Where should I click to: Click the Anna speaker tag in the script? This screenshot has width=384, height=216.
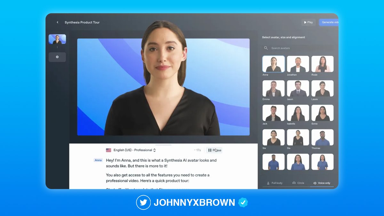point(98,160)
